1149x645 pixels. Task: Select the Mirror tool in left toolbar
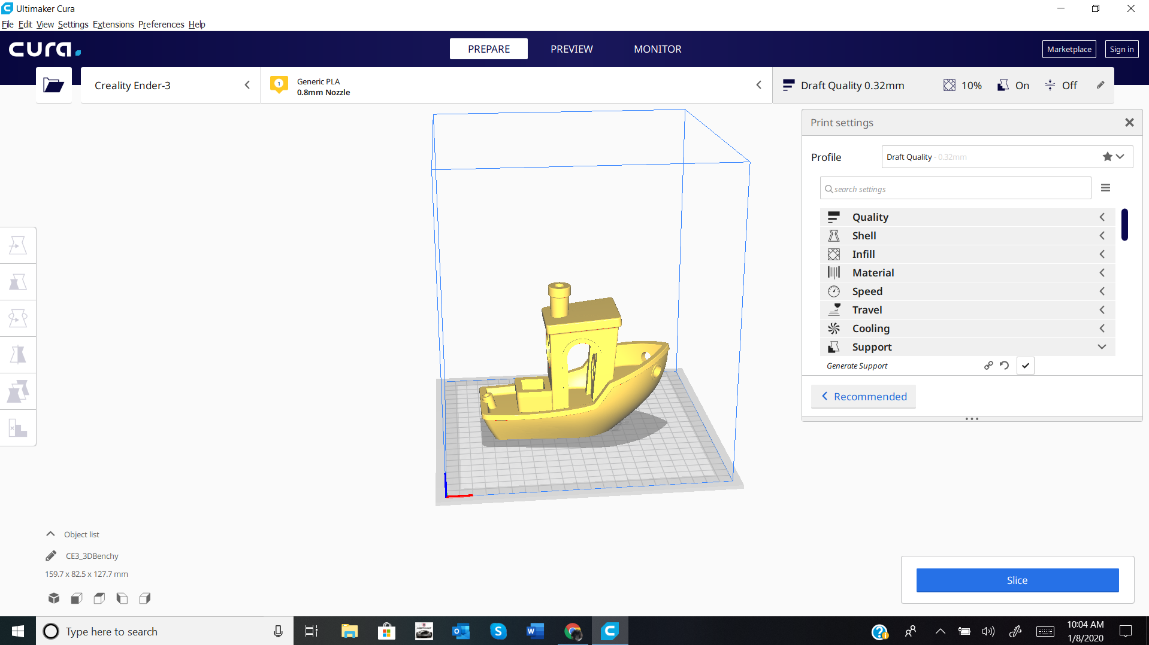18,355
